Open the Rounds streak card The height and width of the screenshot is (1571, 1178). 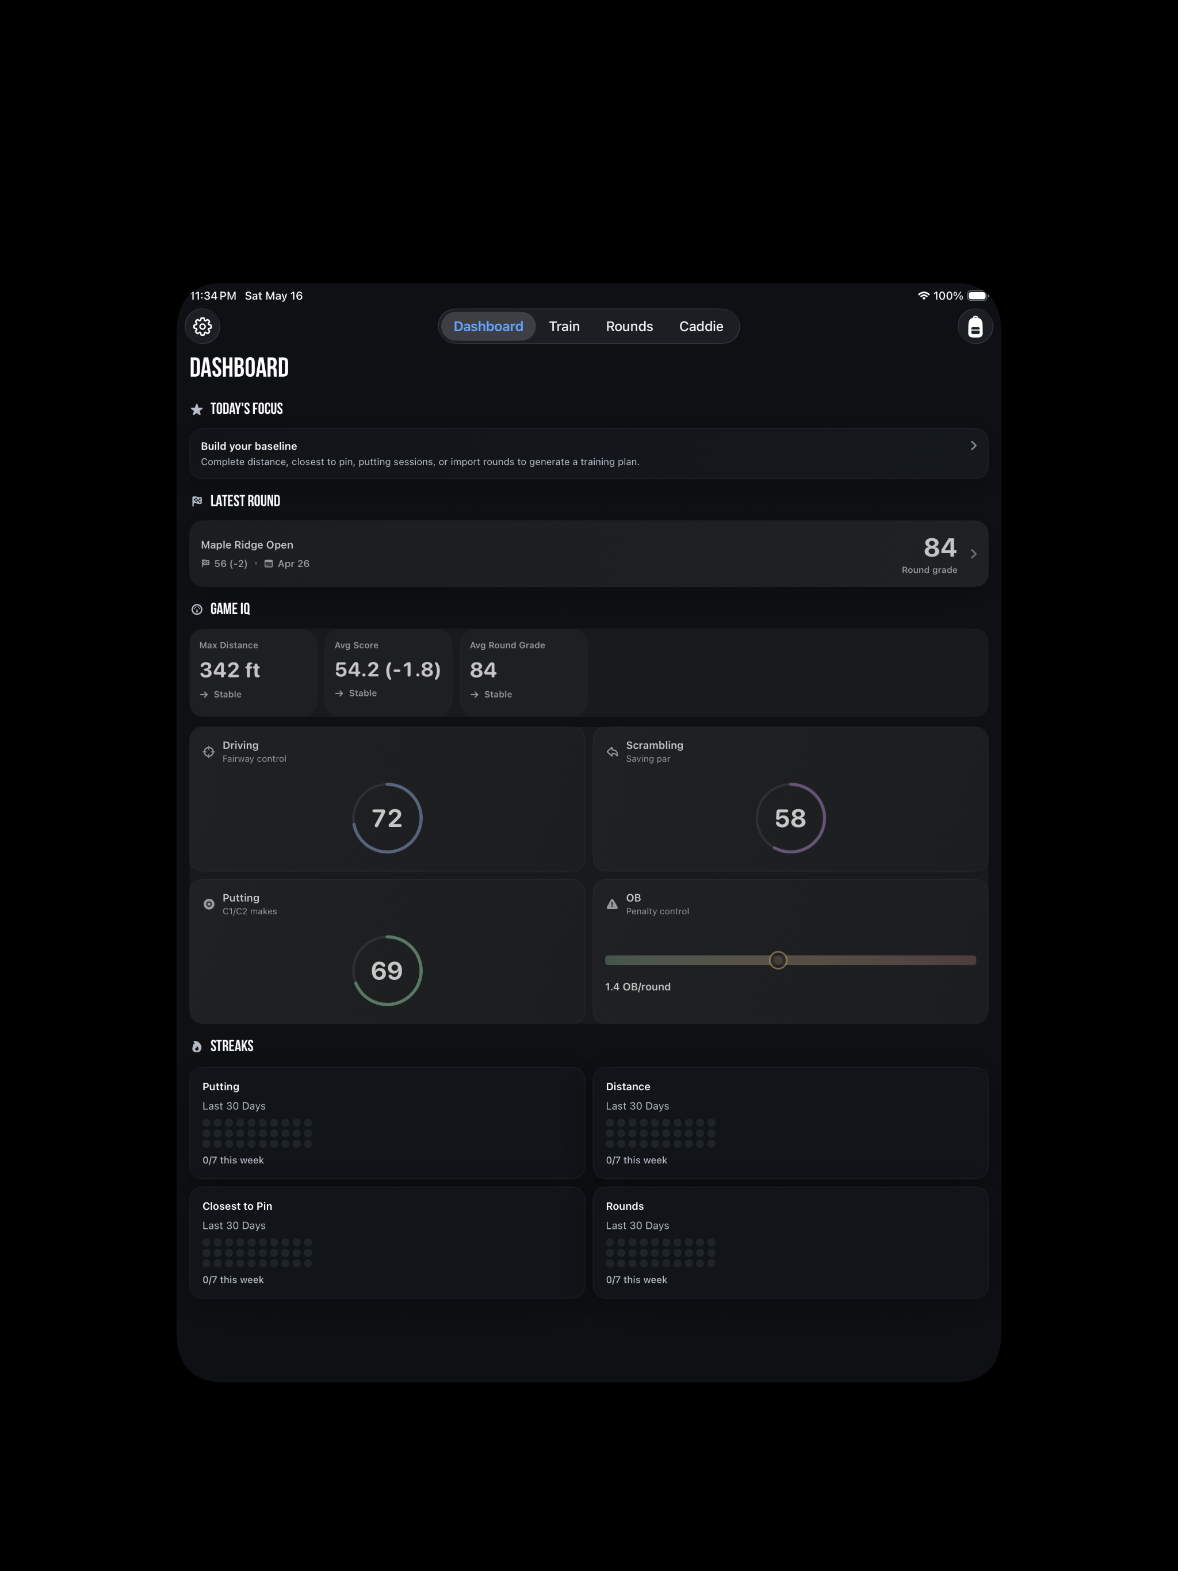(x=790, y=1242)
